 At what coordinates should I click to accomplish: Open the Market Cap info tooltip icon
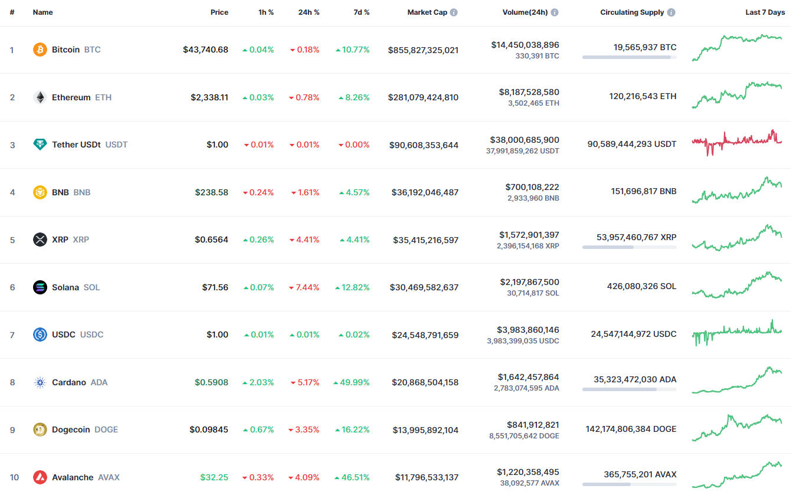[454, 12]
